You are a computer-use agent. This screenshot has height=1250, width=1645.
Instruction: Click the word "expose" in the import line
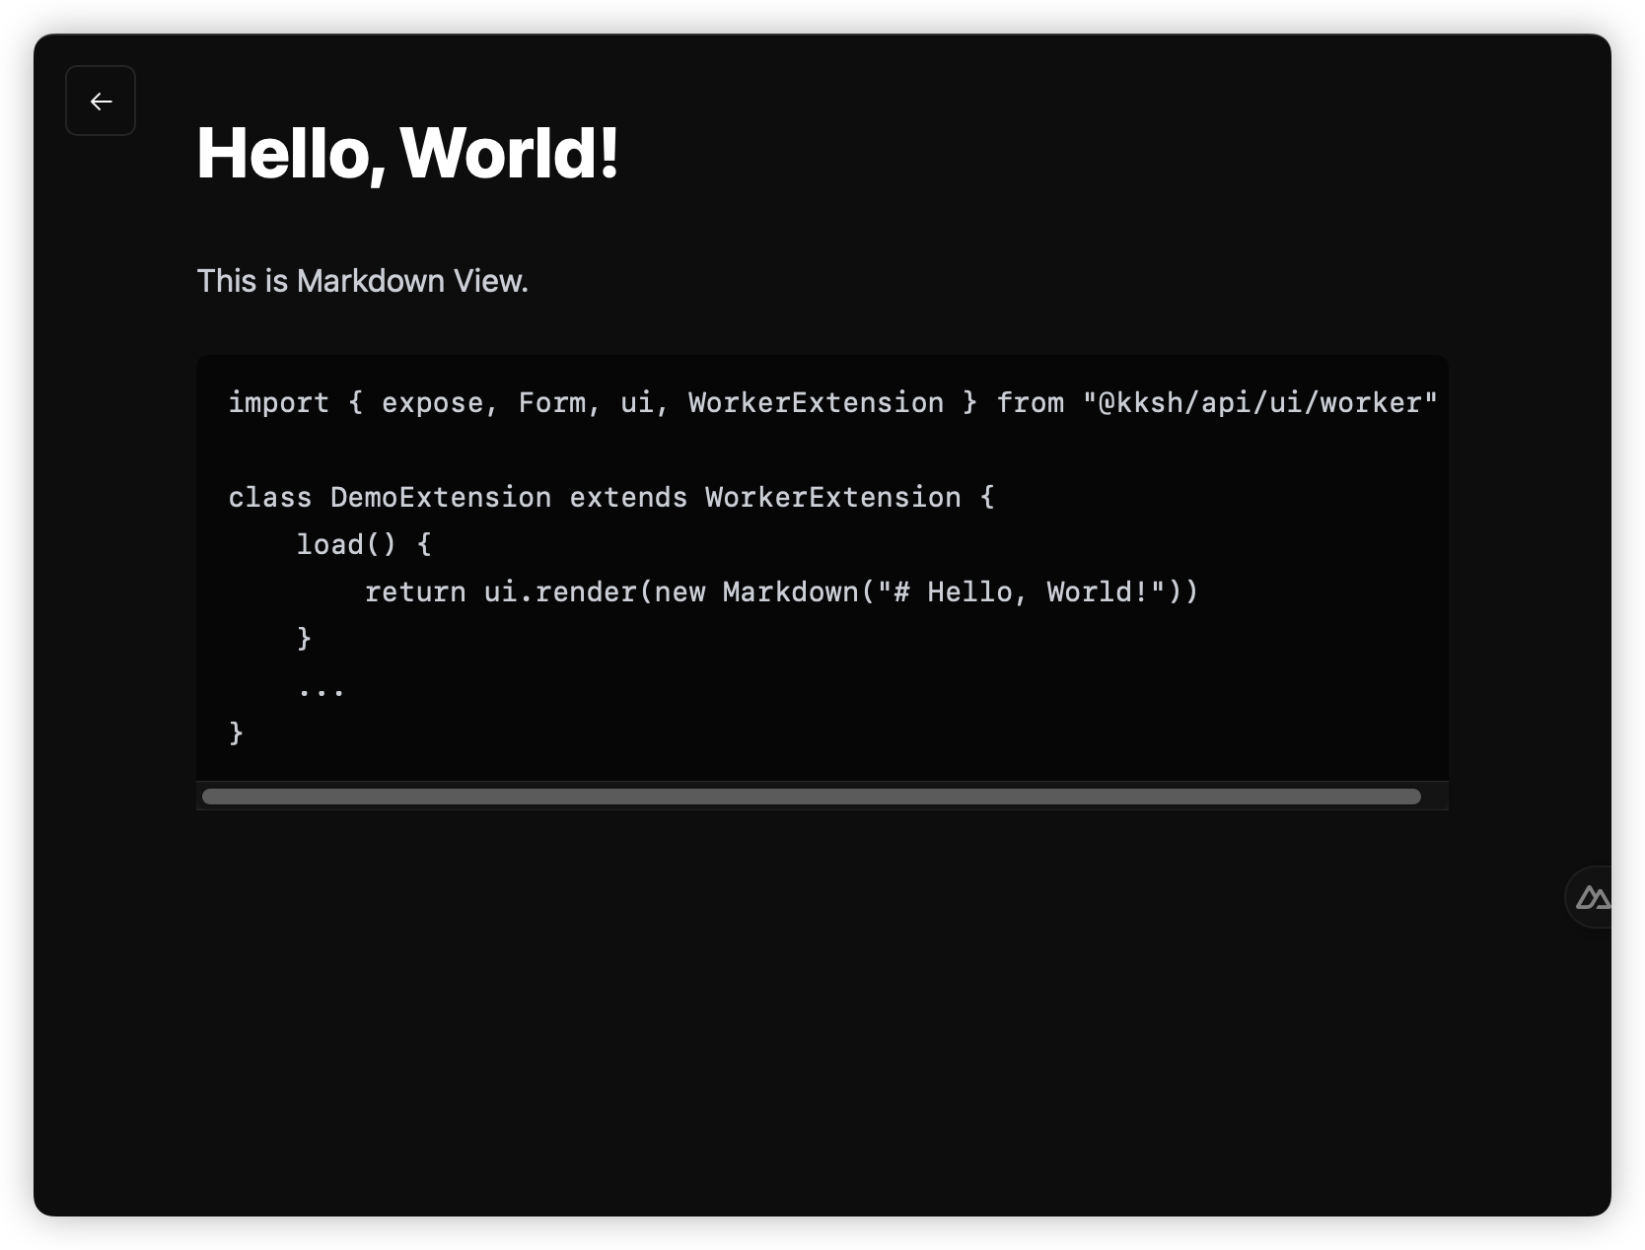pos(432,403)
